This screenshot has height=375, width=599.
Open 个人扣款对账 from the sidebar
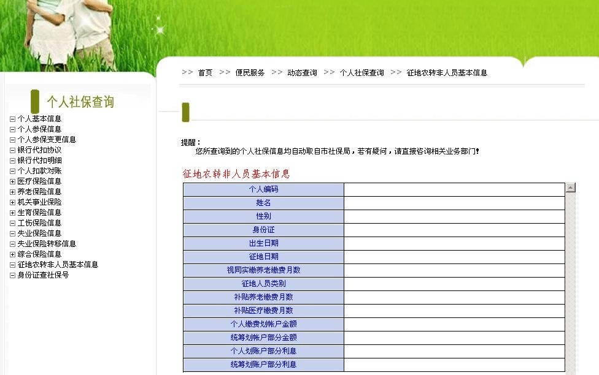(x=40, y=171)
